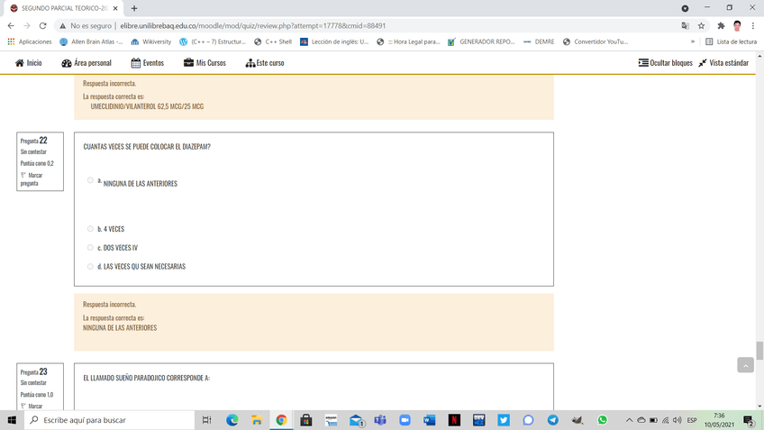Open Telegram from taskbar

click(x=553, y=420)
